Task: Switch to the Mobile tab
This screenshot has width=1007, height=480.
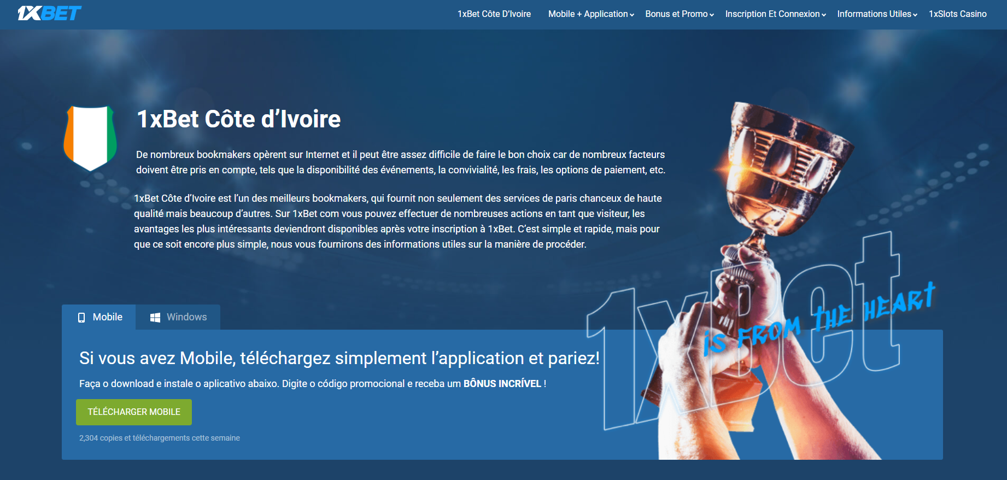Action: (x=99, y=317)
